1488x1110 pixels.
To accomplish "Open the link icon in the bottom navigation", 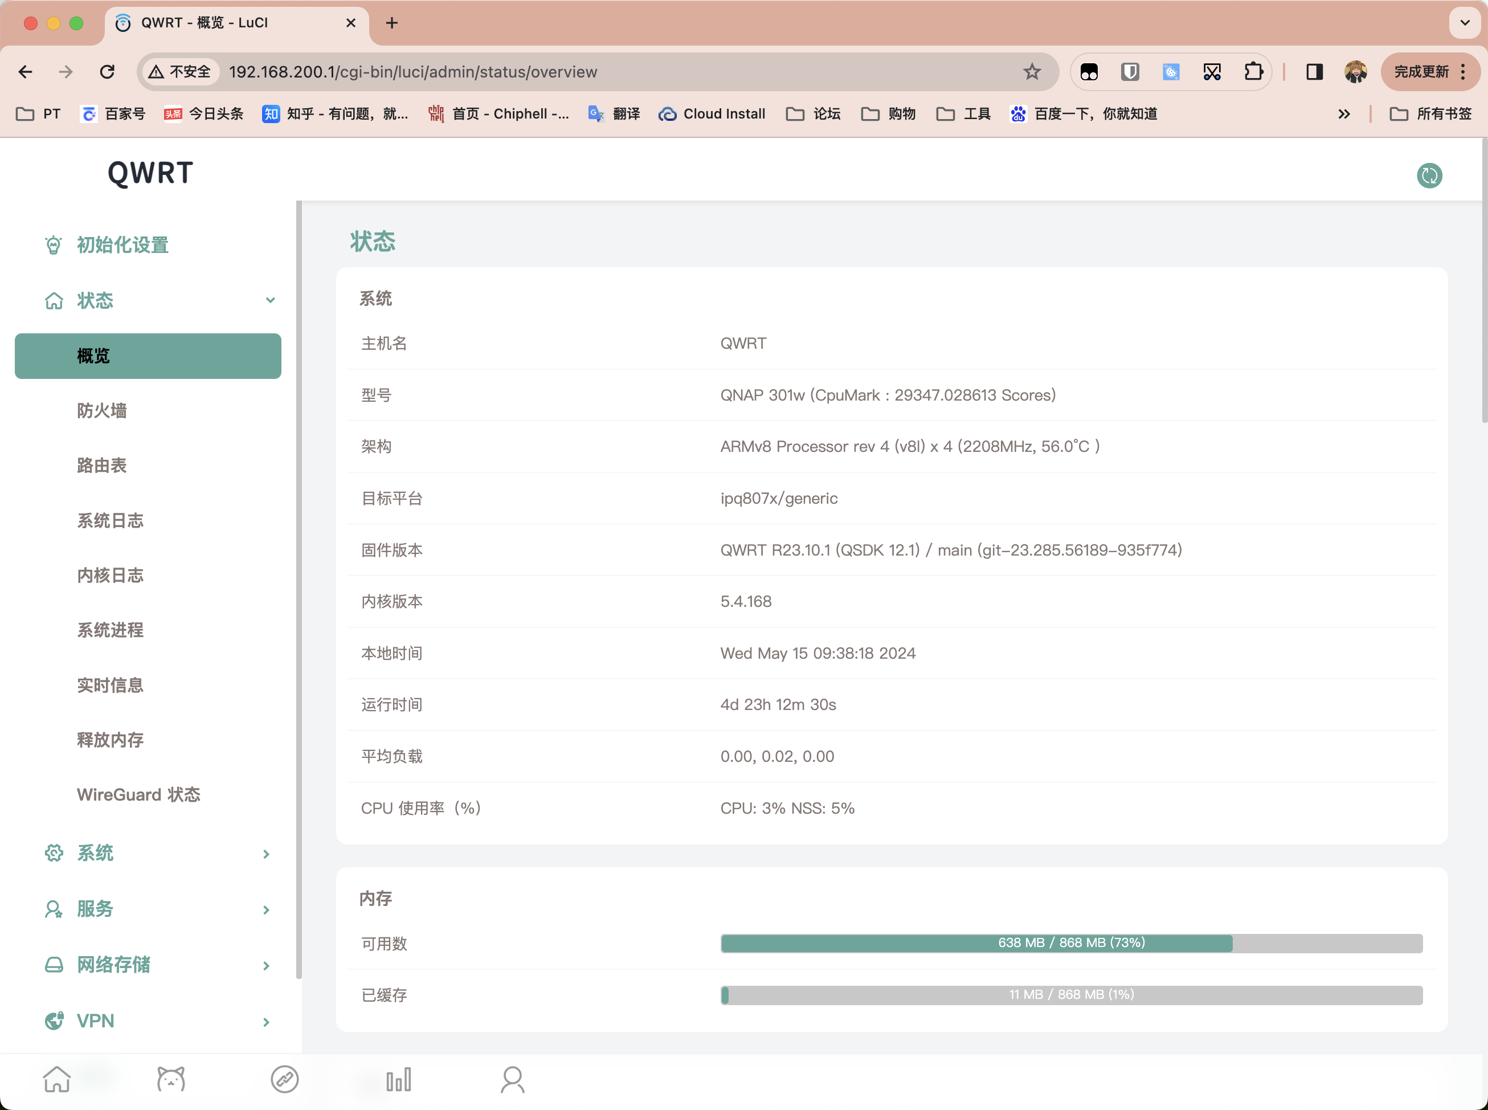I will pos(285,1079).
